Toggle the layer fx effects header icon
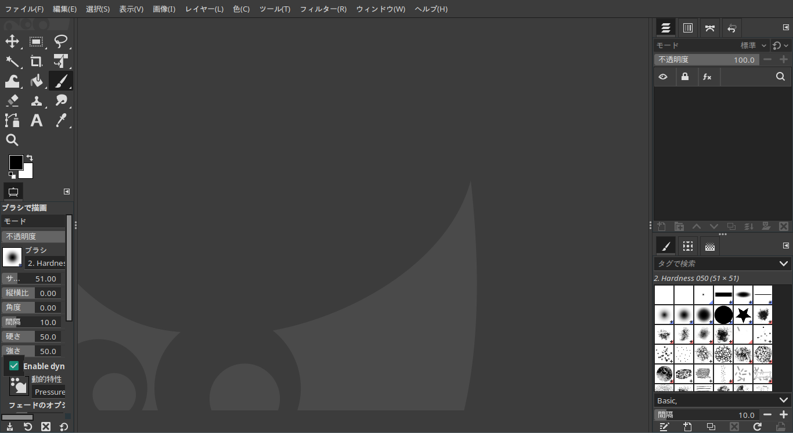 [x=707, y=77]
